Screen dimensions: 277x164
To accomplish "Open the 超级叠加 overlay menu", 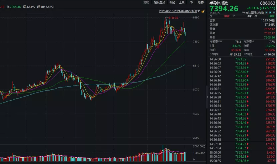I will tap(159, 3).
